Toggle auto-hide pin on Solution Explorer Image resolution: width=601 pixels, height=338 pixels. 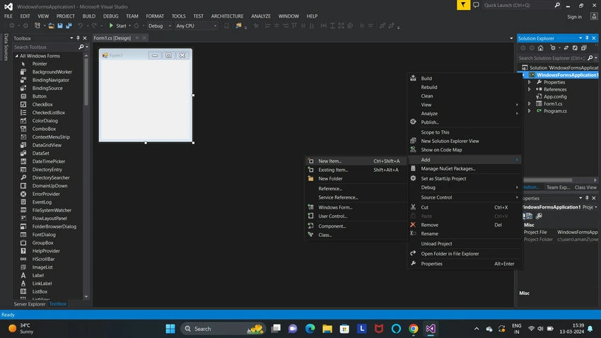pyautogui.click(x=587, y=38)
